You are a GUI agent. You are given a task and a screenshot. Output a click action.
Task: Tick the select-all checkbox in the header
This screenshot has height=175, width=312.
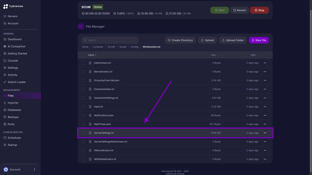click(83, 55)
